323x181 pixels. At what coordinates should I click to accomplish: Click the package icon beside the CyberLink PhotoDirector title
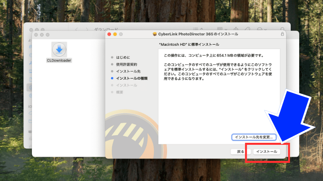pos(155,34)
